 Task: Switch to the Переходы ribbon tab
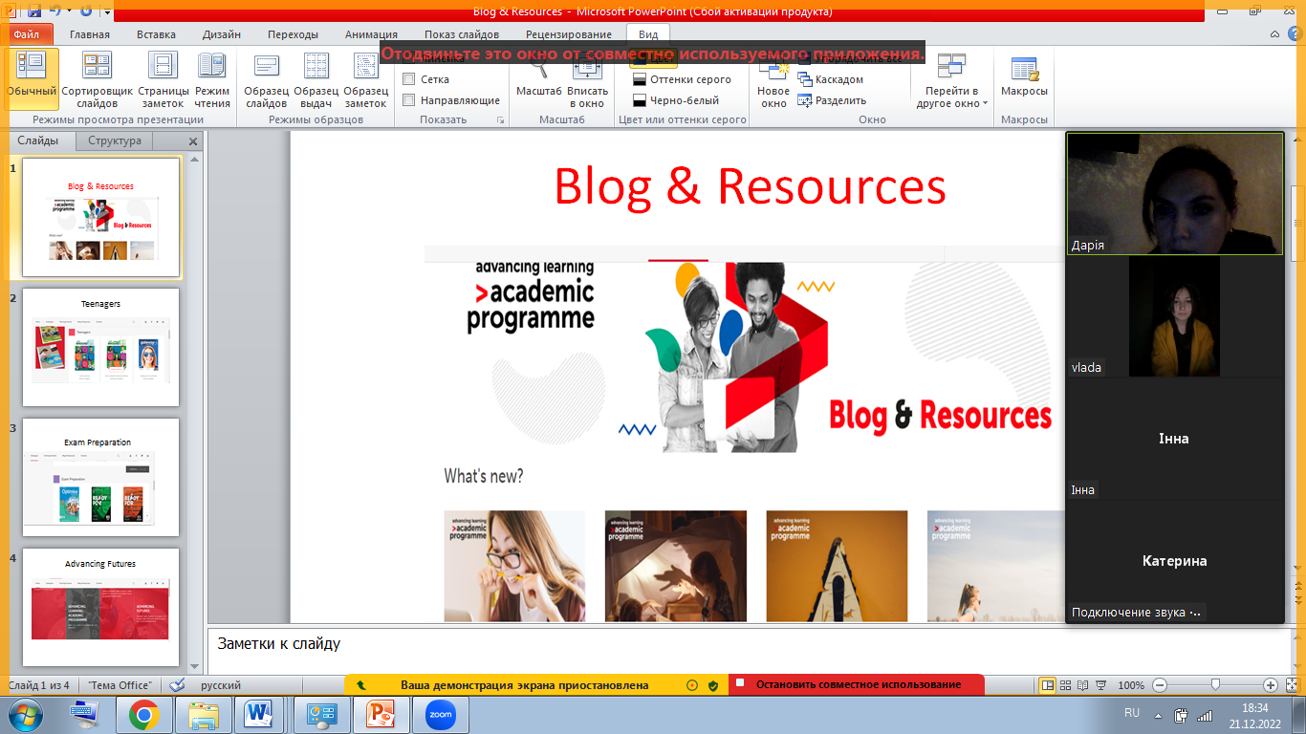pos(294,34)
